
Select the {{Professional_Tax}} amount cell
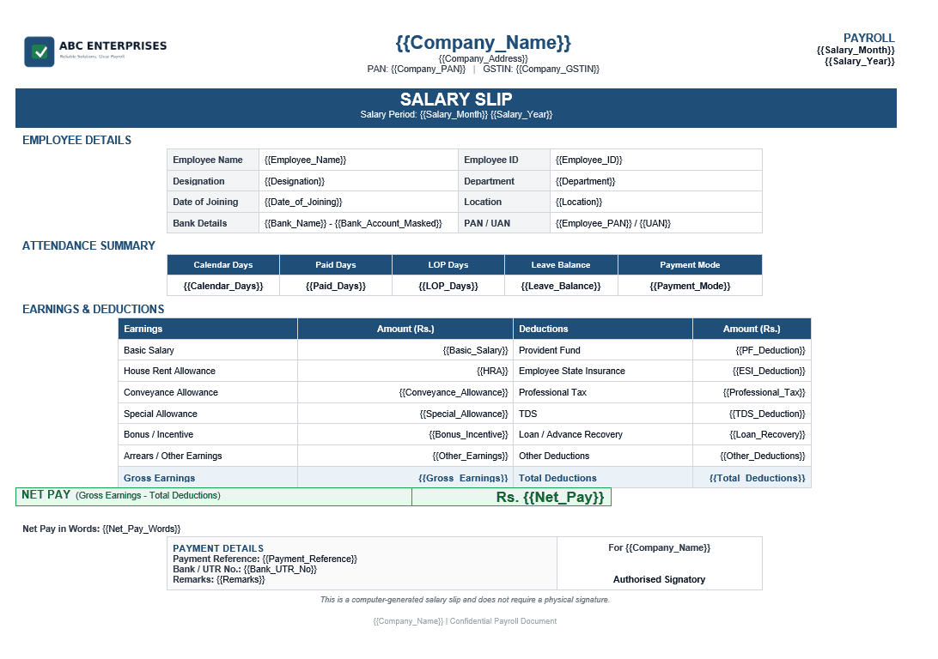coord(752,392)
